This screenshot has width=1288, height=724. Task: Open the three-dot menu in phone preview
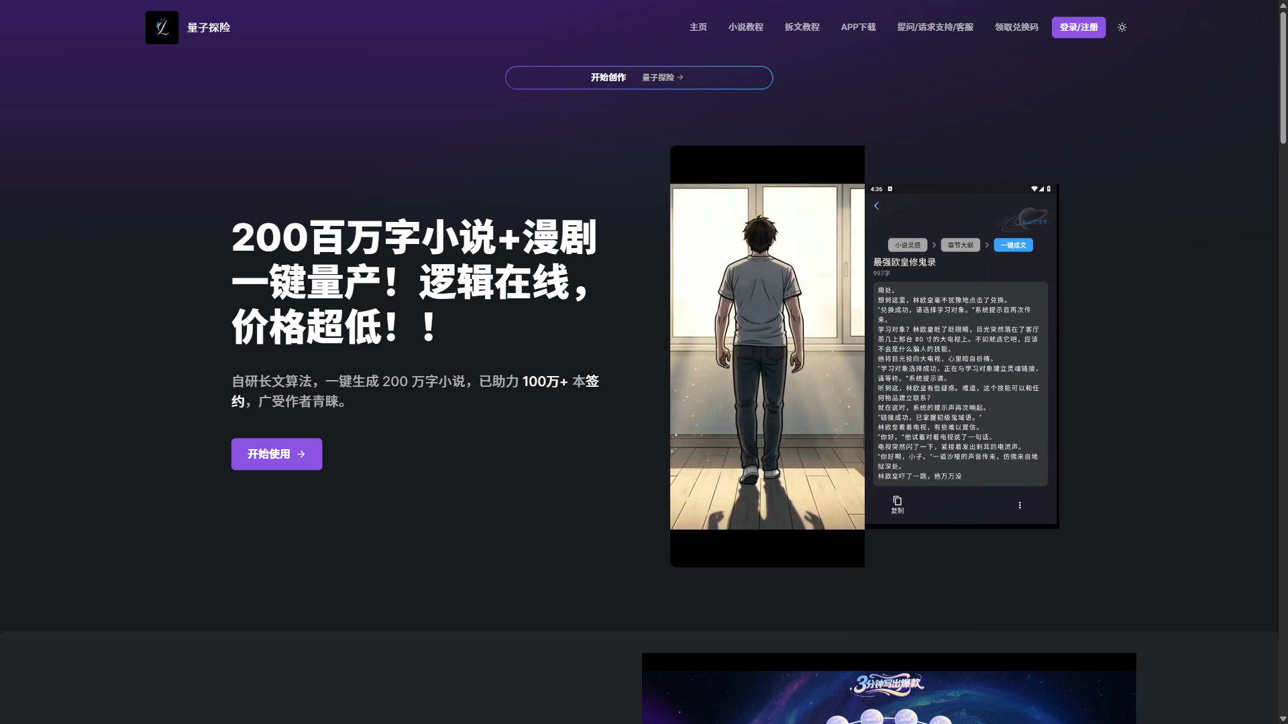(1020, 505)
